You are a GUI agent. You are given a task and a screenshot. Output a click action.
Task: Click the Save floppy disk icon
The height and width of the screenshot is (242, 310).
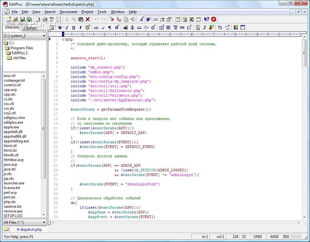(22, 19)
